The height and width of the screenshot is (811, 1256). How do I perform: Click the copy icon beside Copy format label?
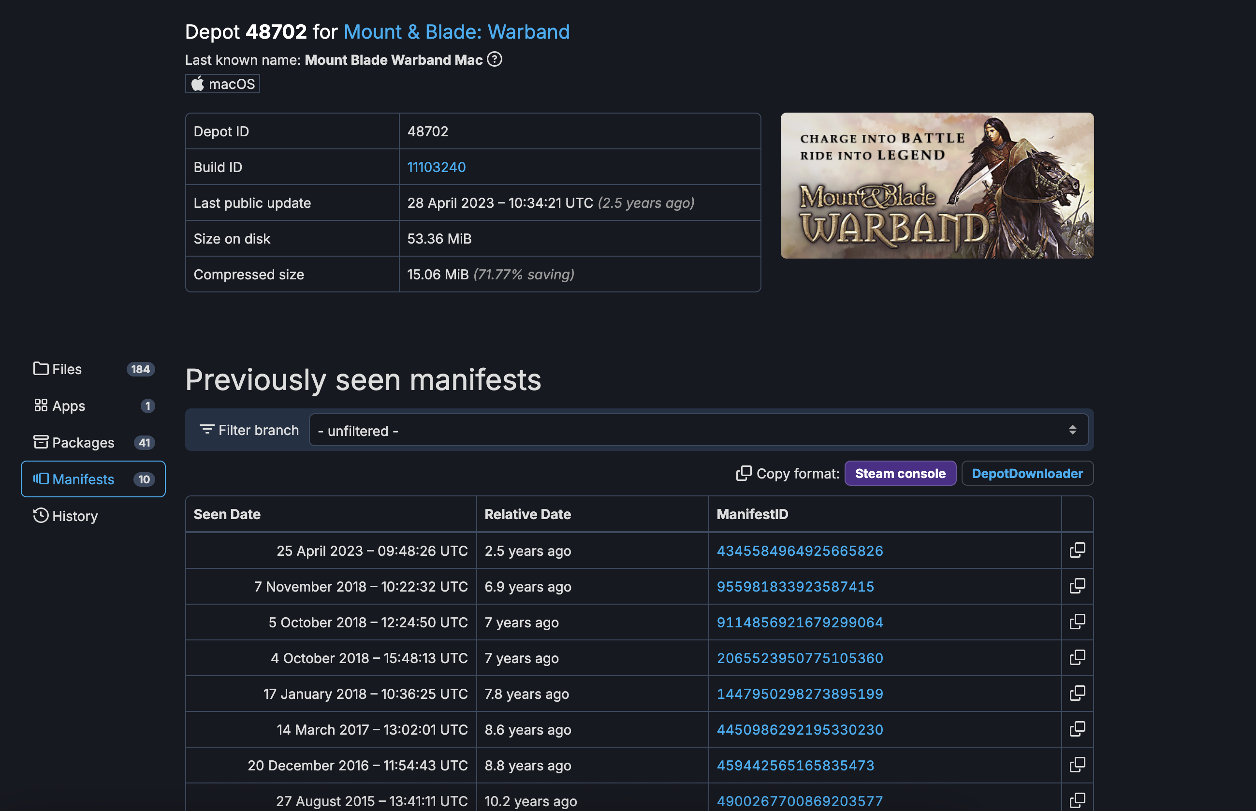744,473
